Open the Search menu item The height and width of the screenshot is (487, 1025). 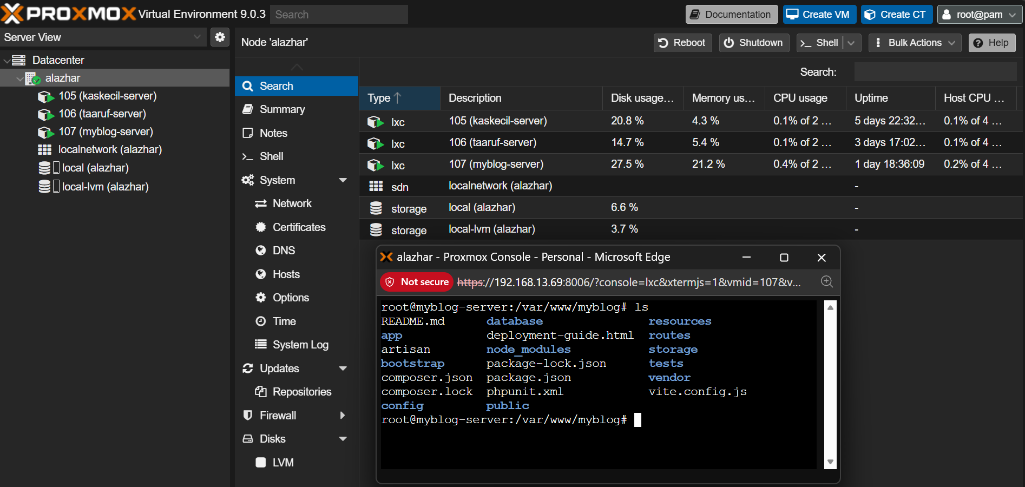tap(297, 86)
